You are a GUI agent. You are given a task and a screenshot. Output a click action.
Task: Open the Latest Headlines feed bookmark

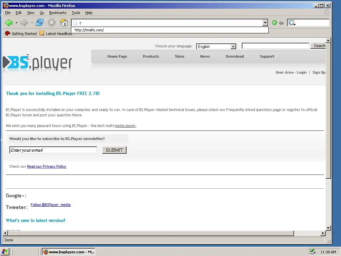click(x=56, y=34)
